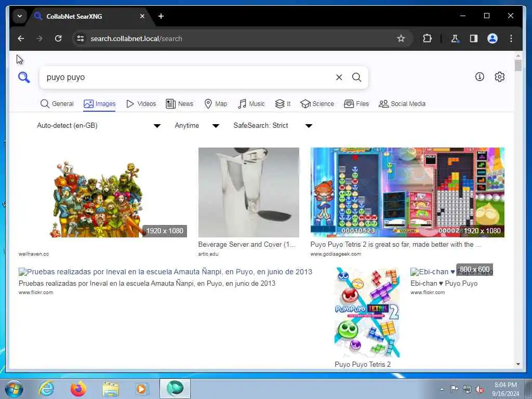Switch to the It tab
532x399 pixels.
[283, 104]
